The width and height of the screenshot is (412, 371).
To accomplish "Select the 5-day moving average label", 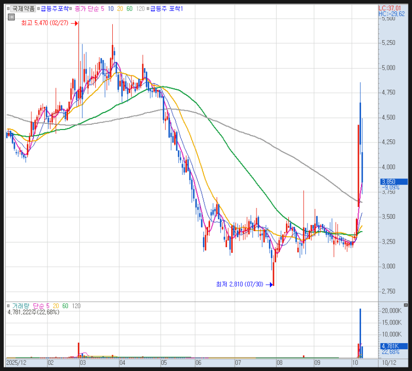I will tap(102, 9).
